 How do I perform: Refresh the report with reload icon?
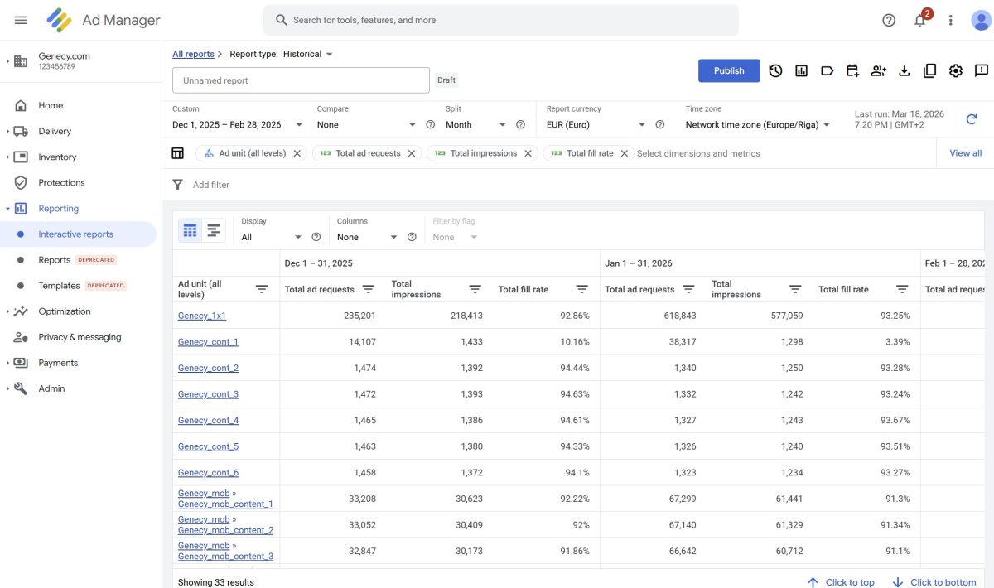coord(972,119)
